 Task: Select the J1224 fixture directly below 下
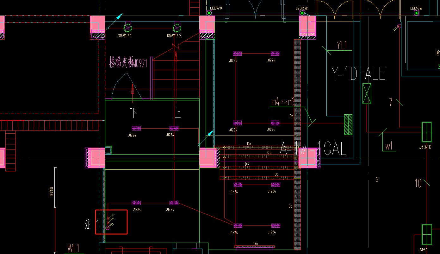point(136,128)
